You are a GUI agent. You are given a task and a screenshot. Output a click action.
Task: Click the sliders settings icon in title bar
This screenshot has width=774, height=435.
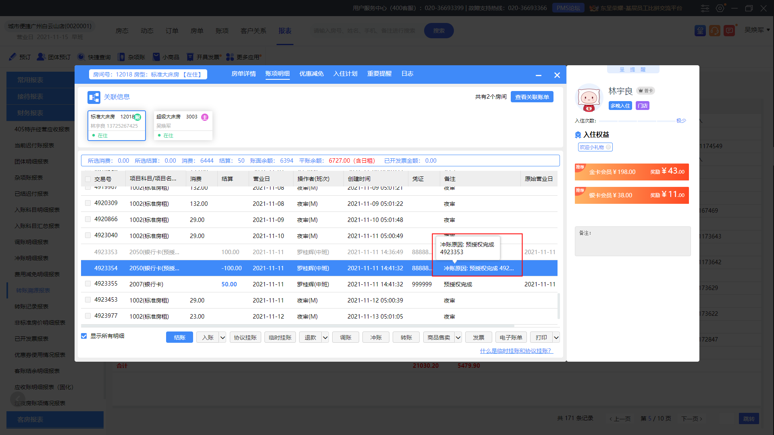point(705,8)
